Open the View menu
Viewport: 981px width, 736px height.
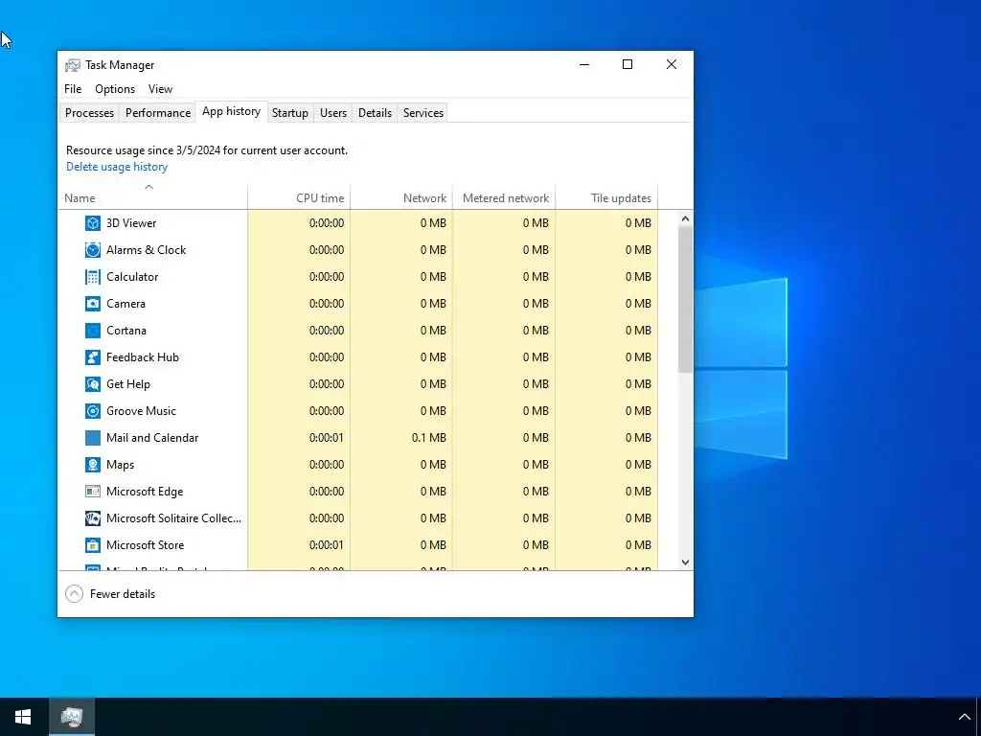click(160, 89)
